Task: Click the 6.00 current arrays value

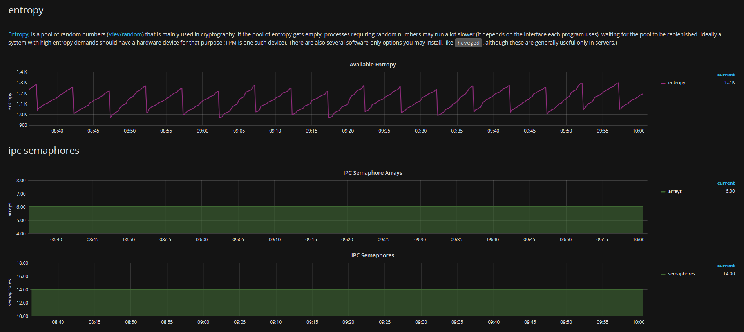Action: pos(730,191)
